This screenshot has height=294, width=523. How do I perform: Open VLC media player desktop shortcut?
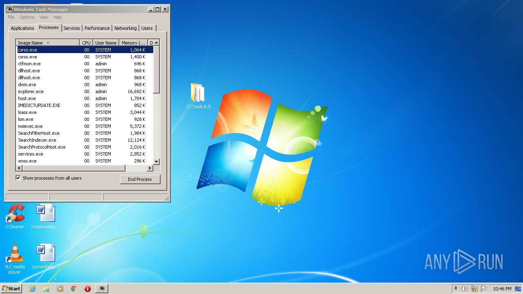[x=15, y=259]
